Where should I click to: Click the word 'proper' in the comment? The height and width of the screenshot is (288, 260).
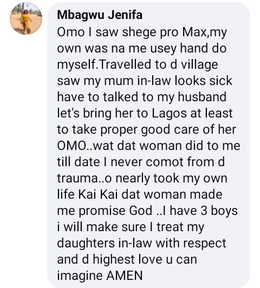119,130
